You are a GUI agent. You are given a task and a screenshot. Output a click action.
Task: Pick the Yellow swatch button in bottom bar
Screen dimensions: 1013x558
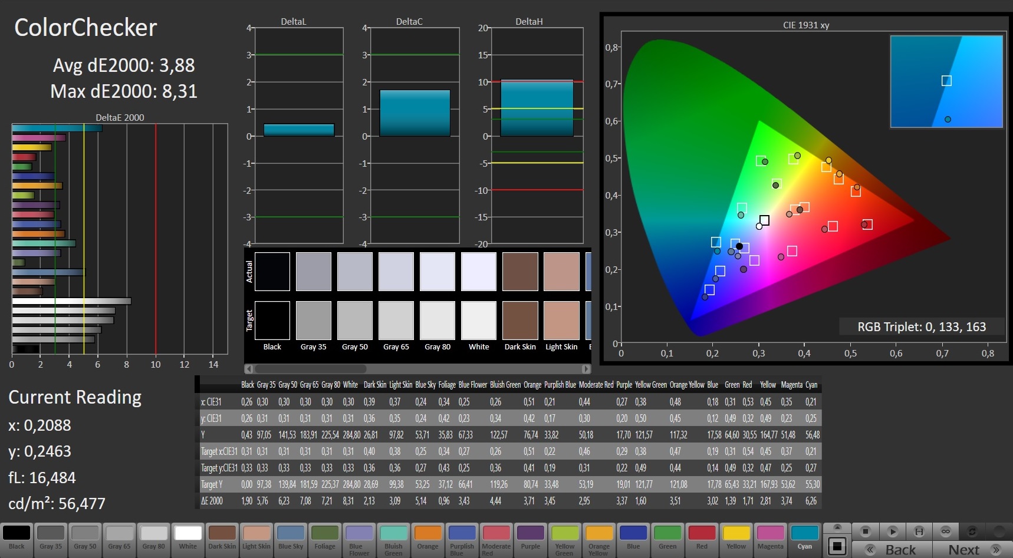(x=736, y=540)
